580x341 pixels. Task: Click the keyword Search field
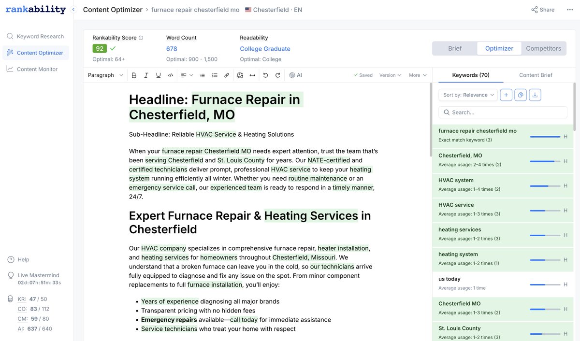[503, 112]
